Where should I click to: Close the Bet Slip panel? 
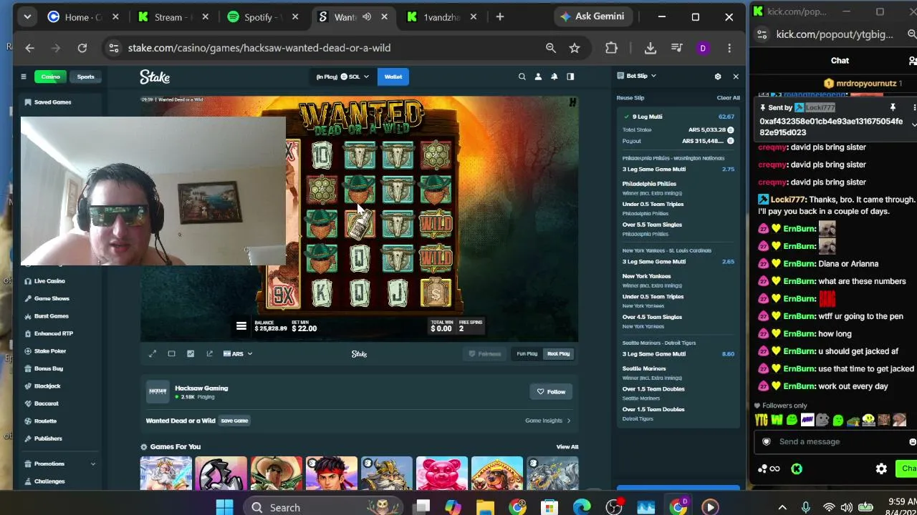pos(736,77)
